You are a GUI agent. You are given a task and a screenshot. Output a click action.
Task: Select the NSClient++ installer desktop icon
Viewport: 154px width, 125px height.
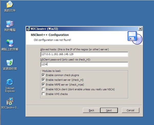coord(10,103)
